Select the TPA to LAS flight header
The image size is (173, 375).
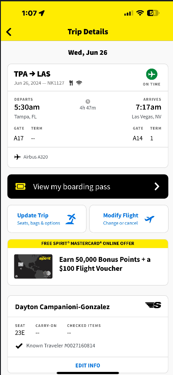32,74
